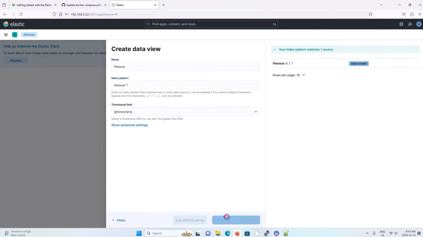Click the microphone tray icon
423x237 pixels.
tap(374, 233)
